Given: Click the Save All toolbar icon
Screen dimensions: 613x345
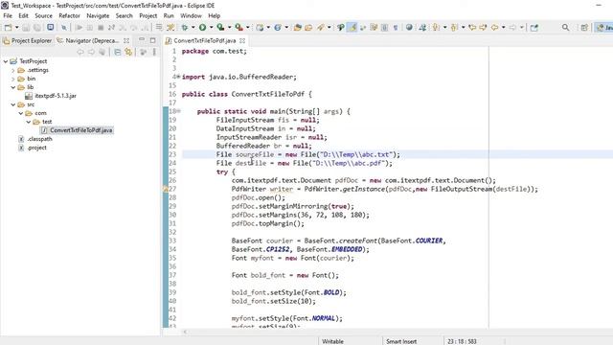Looking at the screenshot, I should coord(37,28).
